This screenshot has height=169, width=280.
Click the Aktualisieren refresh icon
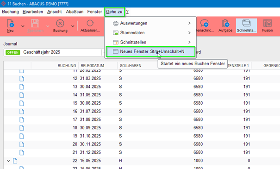pyautogui.click(x=90, y=24)
